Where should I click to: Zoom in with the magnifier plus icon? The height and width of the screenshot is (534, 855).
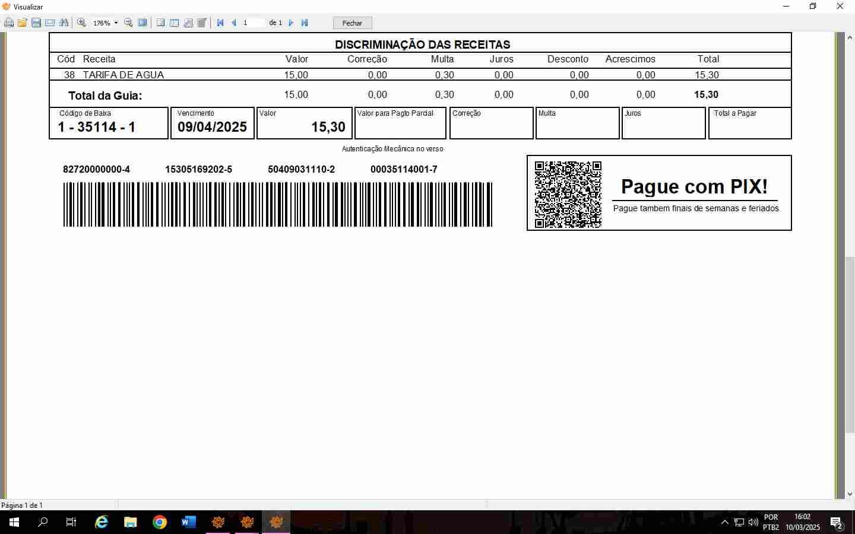coord(82,23)
